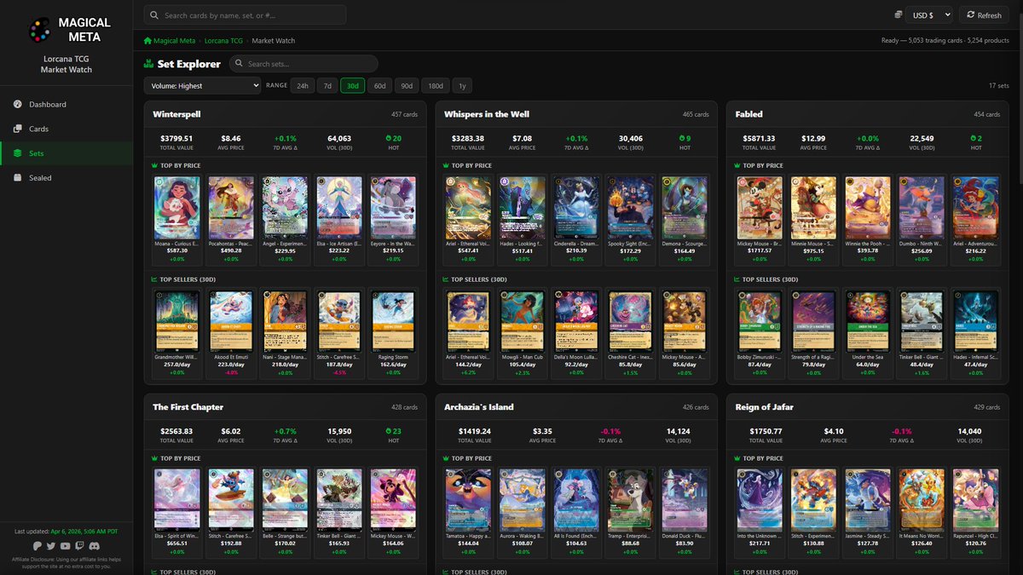This screenshot has height=575, width=1023.
Task: Open the Volume: Highest sort dropdown
Action: click(202, 85)
